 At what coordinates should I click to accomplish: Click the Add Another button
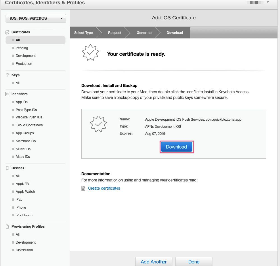(154, 262)
